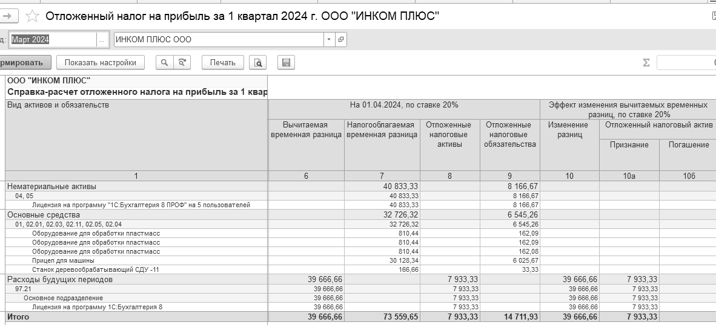Screen dimensions: 716x325
Task: Select the 97.21 account row
Action: [136, 289]
